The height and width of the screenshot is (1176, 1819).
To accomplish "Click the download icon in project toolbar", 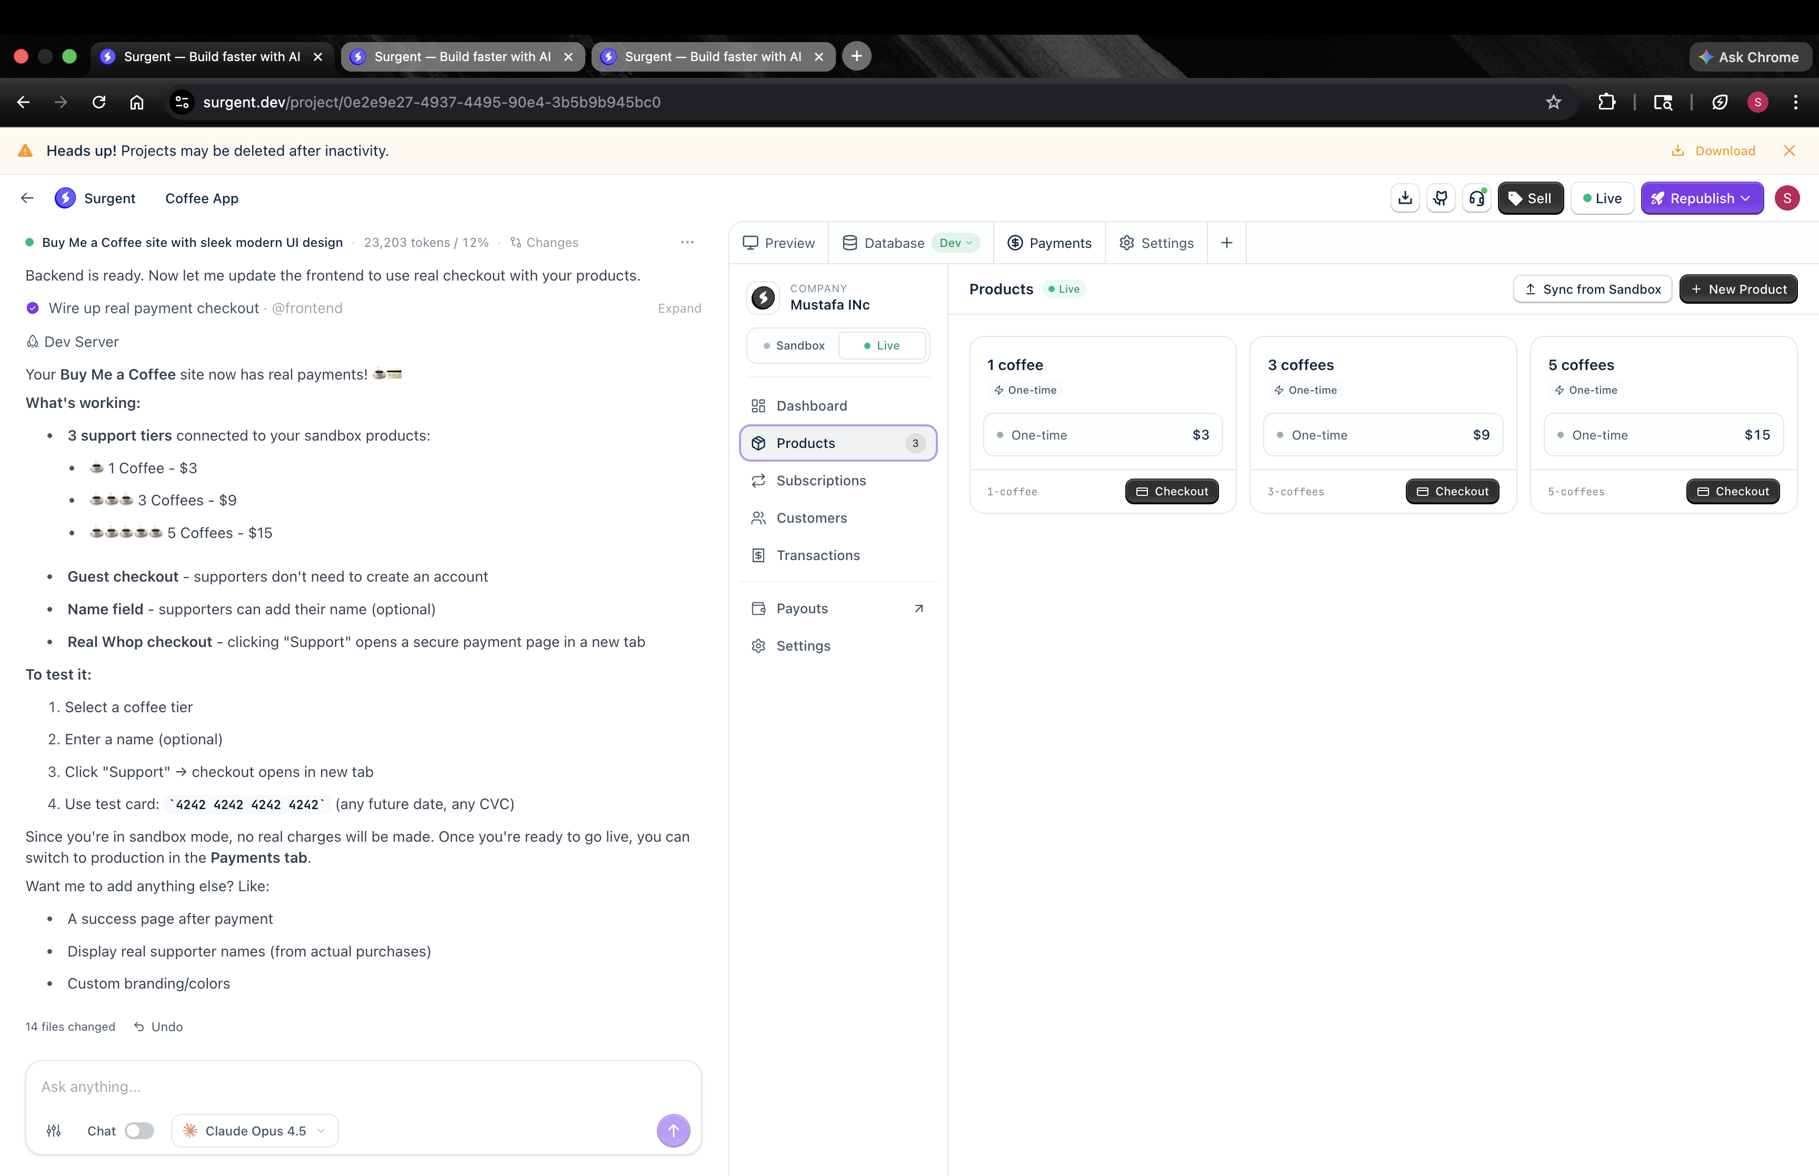I will click(x=1405, y=198).
